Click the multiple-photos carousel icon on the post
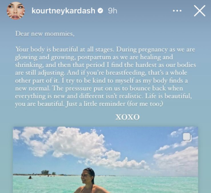Image resolution: width=211 pixels, height=193 pixels. (x=187, y=138)
